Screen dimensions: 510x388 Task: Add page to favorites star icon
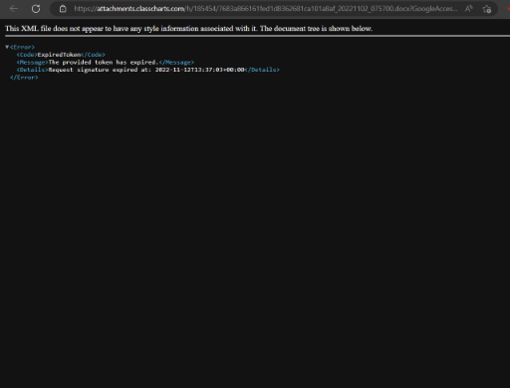(487, 9)
